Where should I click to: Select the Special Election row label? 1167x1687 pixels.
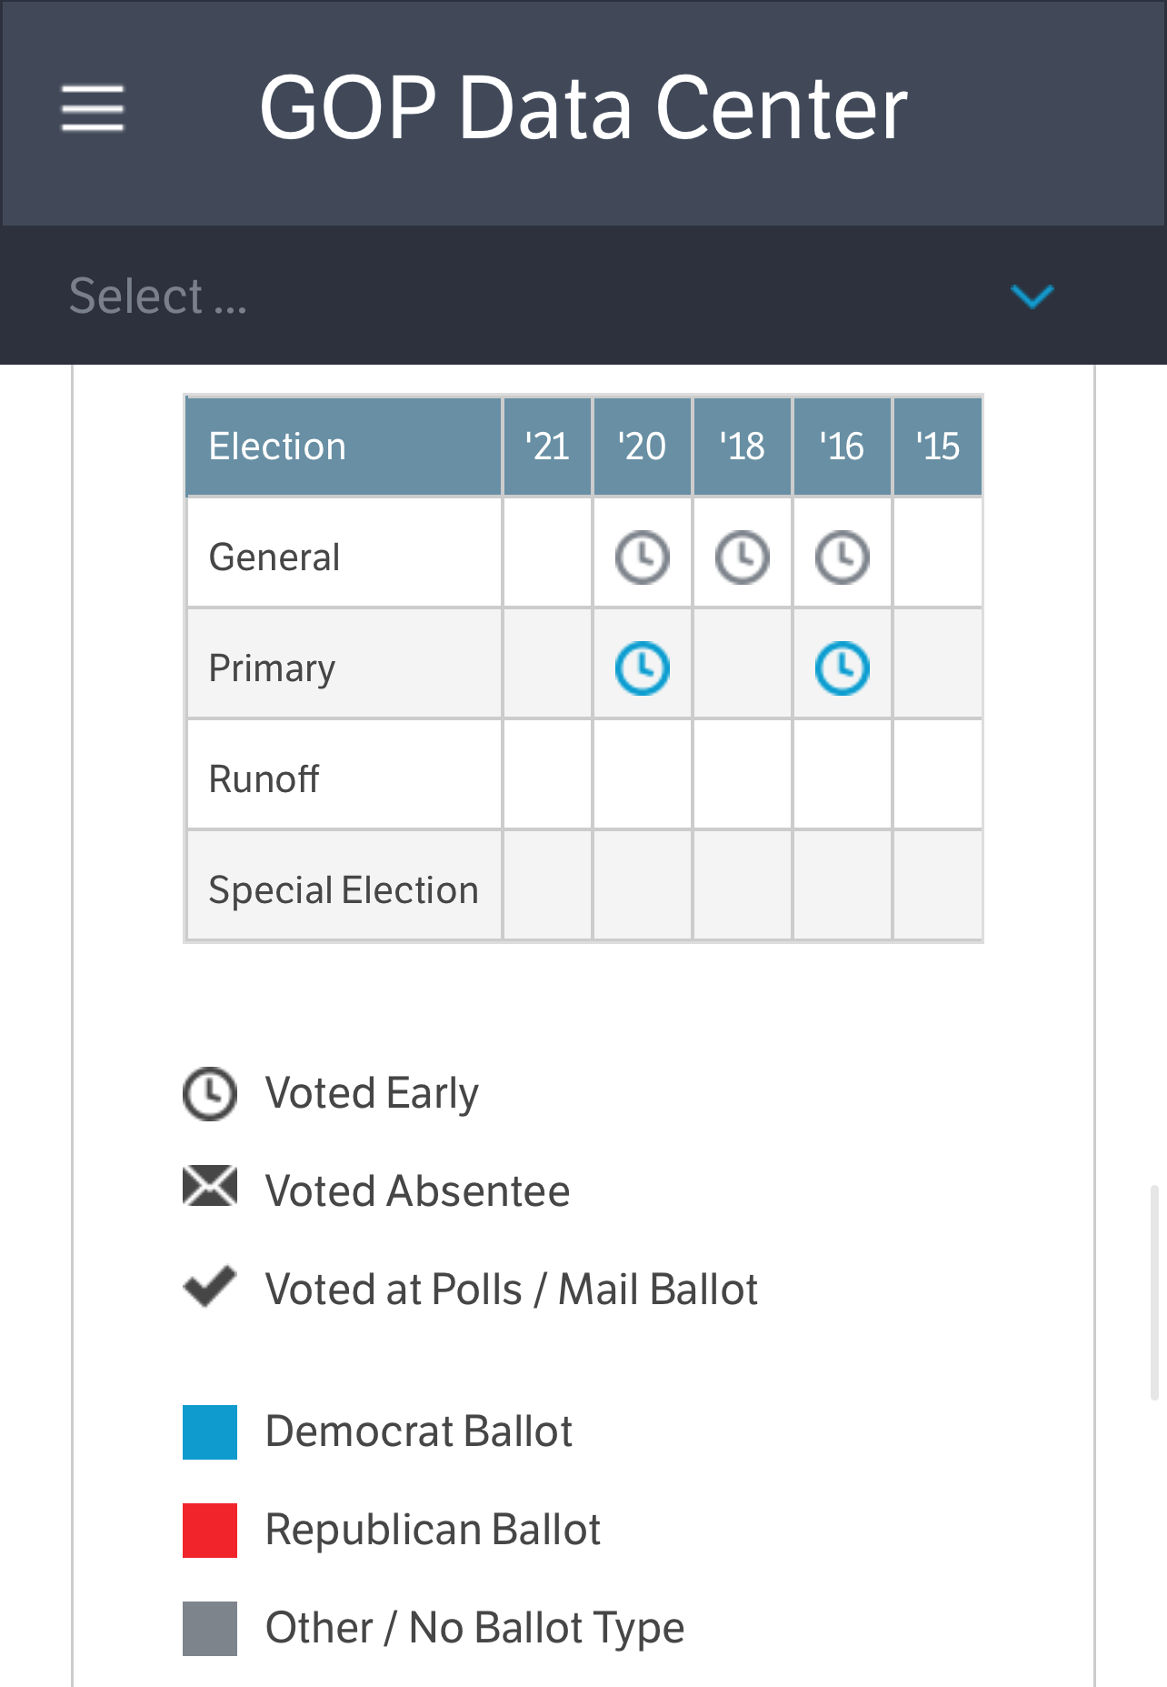pos(344,890)
